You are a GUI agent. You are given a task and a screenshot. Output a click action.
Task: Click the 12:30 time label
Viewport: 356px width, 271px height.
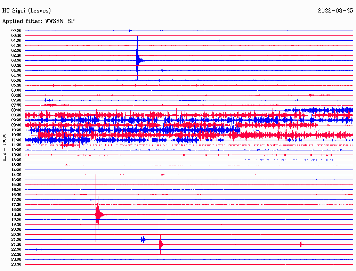(x=16, y=155)
